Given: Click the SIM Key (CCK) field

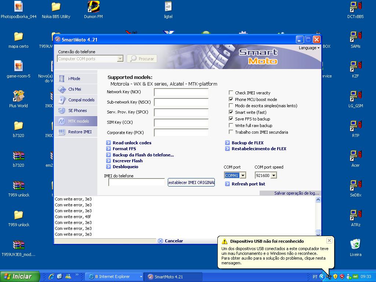Looking at the screenshot, I should pos(181,123).
